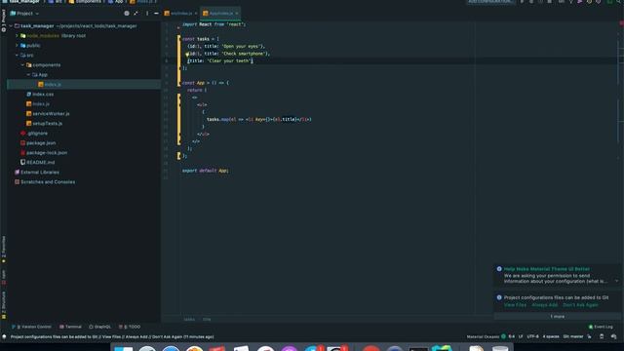Viewport: 624px width, 351px height.
Task: Click 'title' in editor breadcrumb bar
Action: click(207, 319)
